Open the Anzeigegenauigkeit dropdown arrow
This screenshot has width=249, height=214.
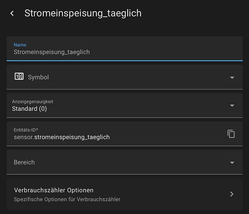coord(232,105)
